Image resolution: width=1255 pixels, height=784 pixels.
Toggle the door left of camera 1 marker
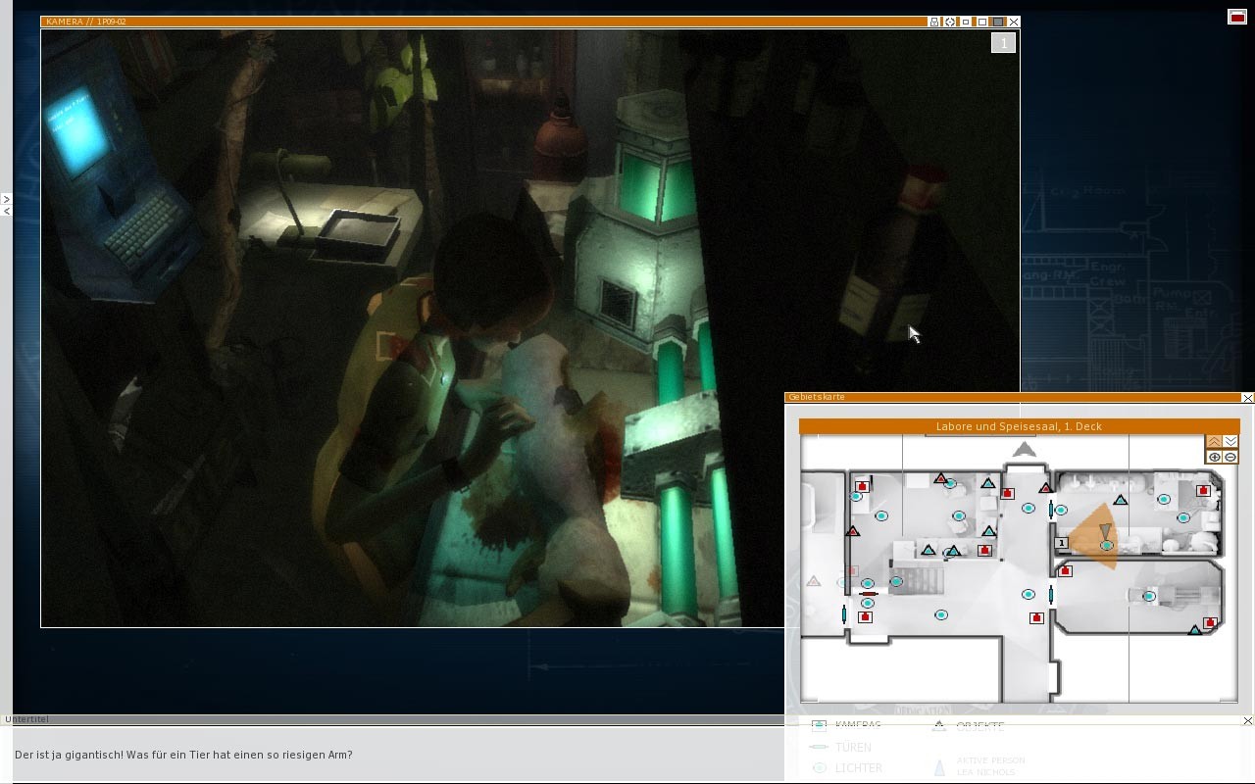coord(1051,510)
